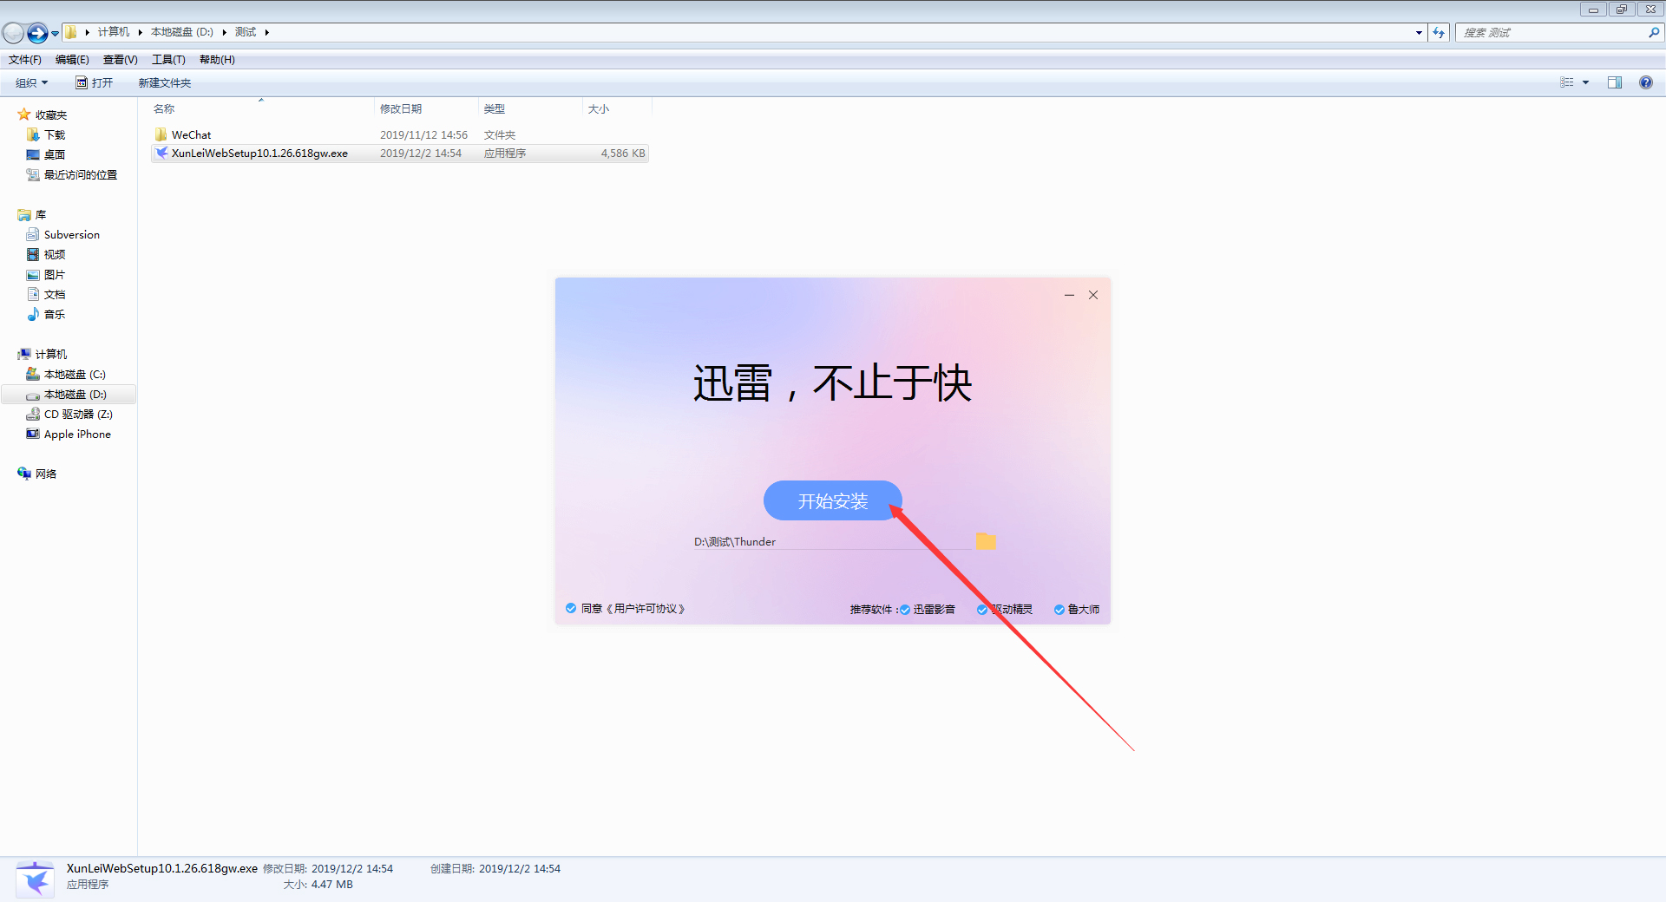
Task: Uncheck the 鲁大师 bundled software option
Action: pos(1059,609)
